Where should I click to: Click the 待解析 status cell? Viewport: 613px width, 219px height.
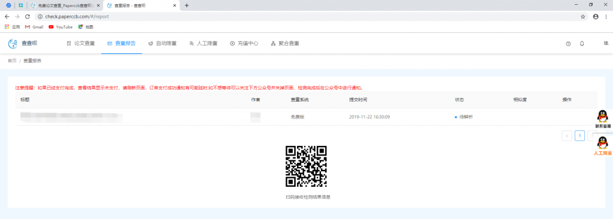(464, 117)
